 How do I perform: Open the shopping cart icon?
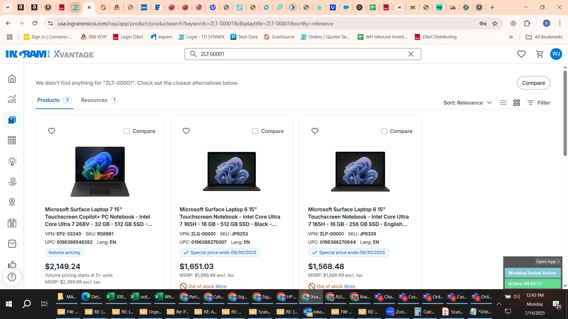[x=540, y=54]
